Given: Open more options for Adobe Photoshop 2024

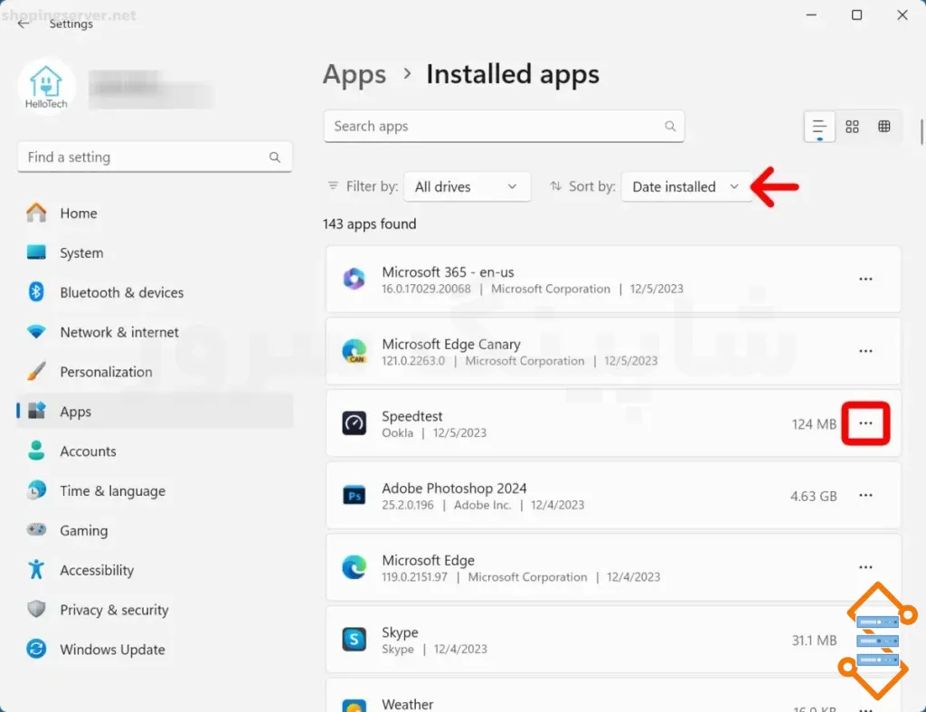Looking at the screenshot, I should 865,495.
